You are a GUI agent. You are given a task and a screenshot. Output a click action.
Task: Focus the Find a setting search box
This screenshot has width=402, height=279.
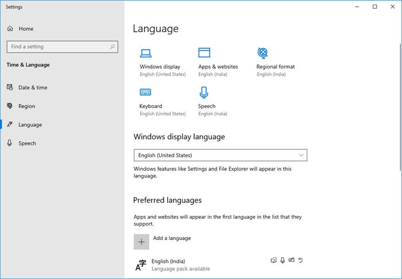(x=62, y=46)
